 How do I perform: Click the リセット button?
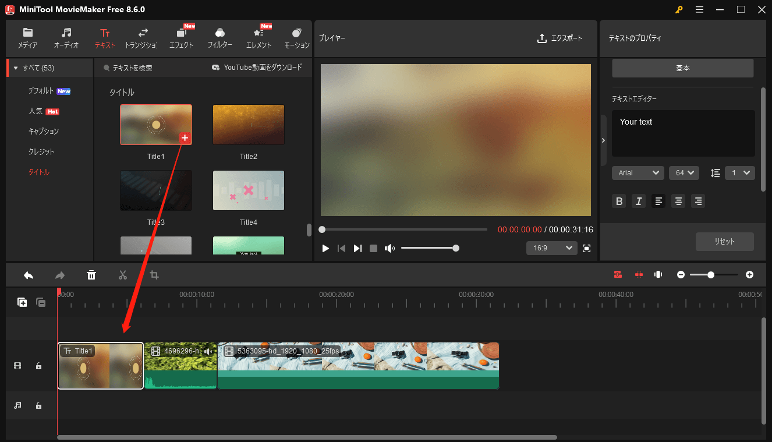pyautogui.click(x=724, y=241)
